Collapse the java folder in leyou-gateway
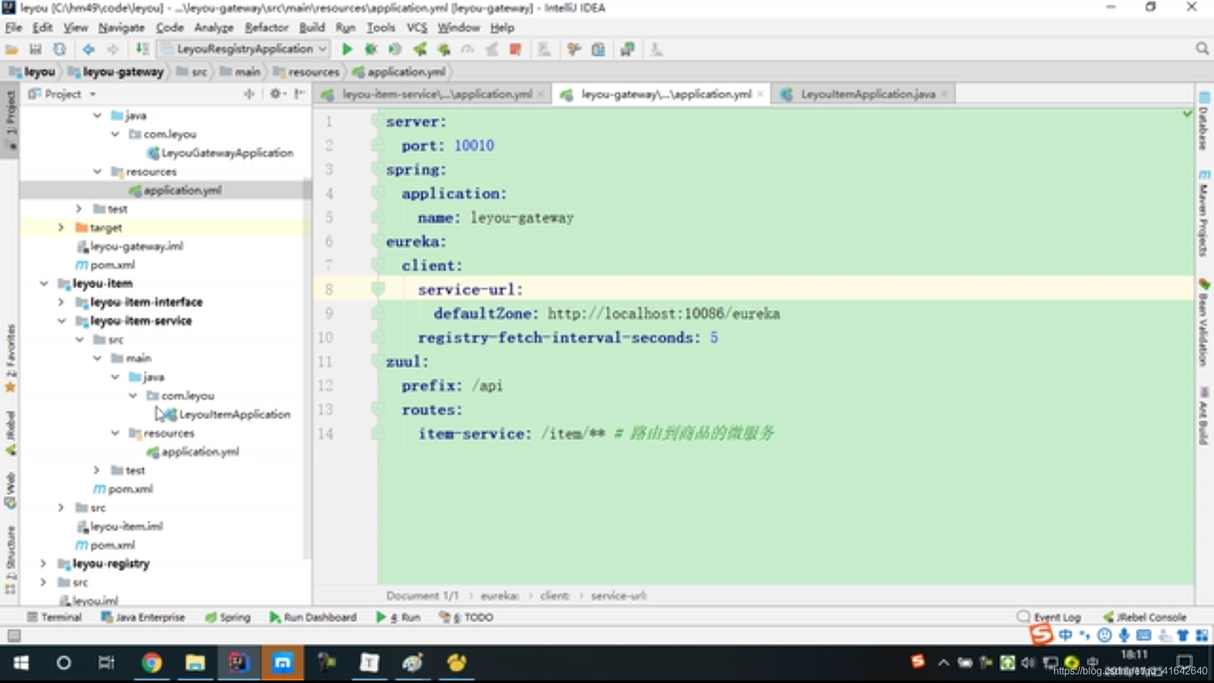Image resolution: width=1214 pixels, height=683 pixels. (97, 116)
